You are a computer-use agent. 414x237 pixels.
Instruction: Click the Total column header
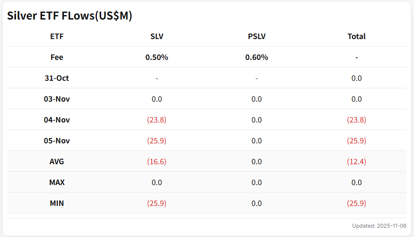356,36
